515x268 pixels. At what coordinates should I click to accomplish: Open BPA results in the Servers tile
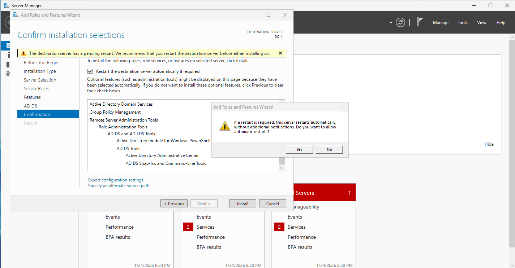click(x=300, y=247)
